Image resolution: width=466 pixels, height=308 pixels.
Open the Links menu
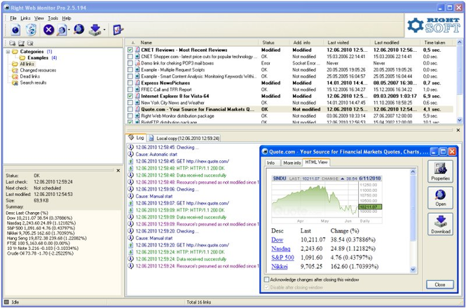[25, 18]
